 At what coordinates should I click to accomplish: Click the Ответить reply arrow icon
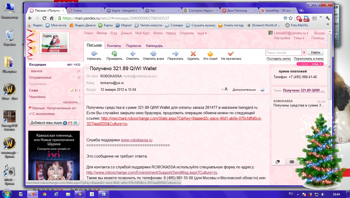tap(133, 54)
